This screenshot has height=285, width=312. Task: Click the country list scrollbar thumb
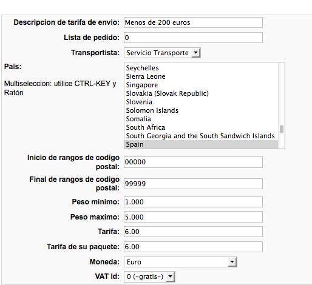tap(282, 129)
